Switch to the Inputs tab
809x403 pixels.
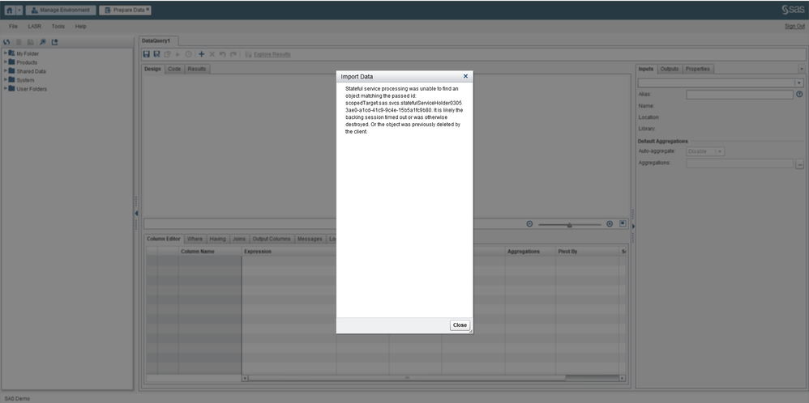(x=646, y=69)
